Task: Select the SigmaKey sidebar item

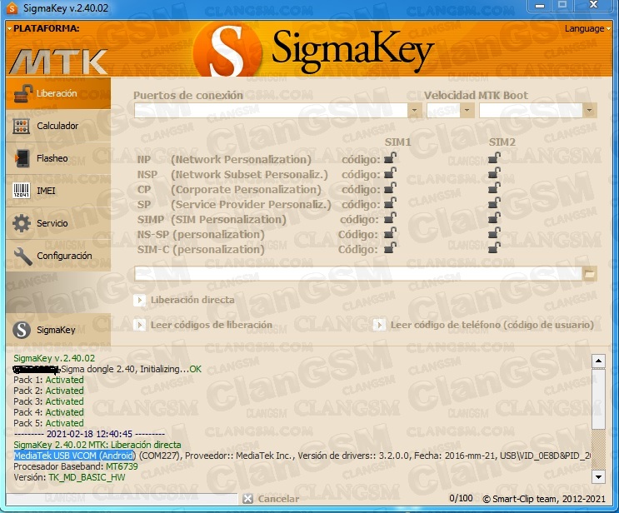Action: tap(58, 330)
